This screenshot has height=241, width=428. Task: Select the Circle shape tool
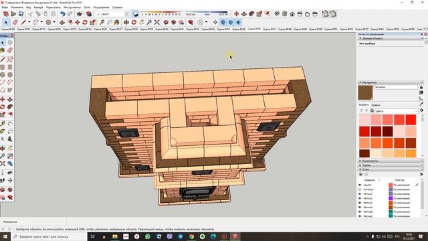[49, 22]
